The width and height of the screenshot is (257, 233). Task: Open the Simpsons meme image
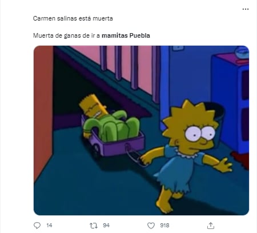[141, 130]
